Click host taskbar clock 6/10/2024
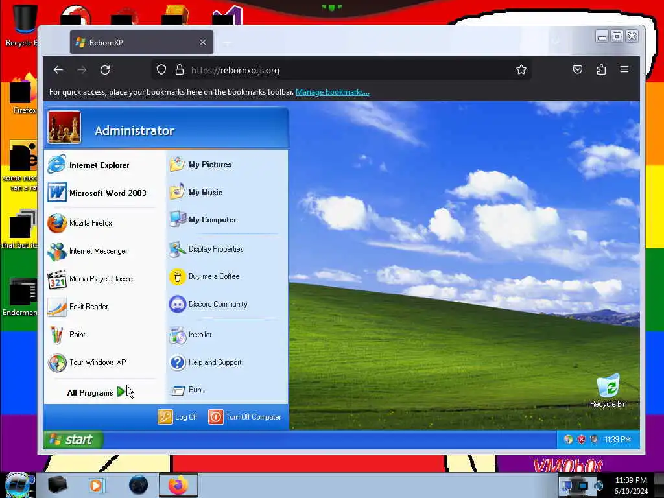Image resolution: width=664 pixels, height=498 pixels. 631,486
